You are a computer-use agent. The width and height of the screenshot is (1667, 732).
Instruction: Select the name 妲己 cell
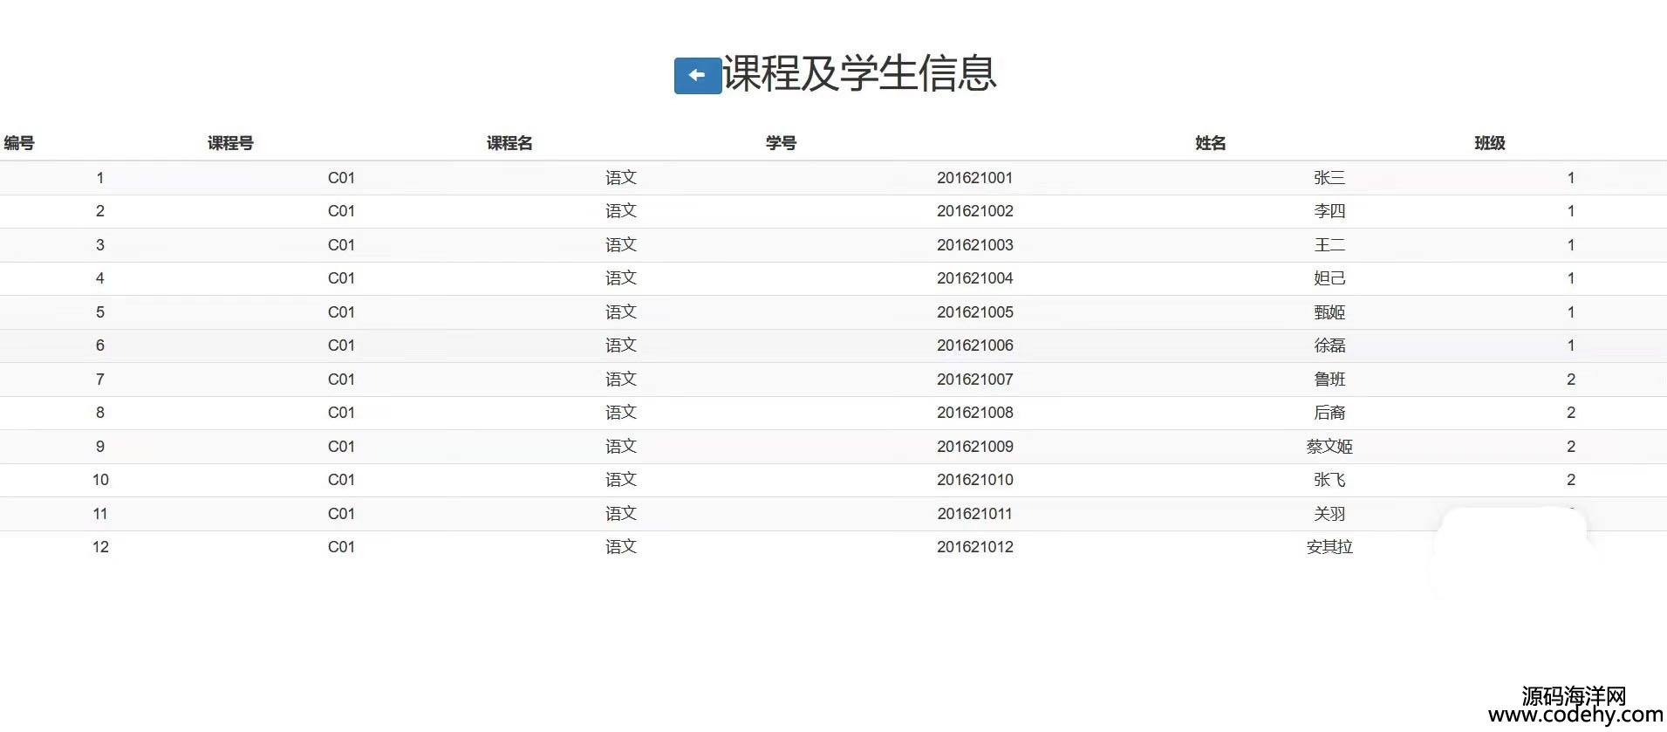click(1329, 278)
